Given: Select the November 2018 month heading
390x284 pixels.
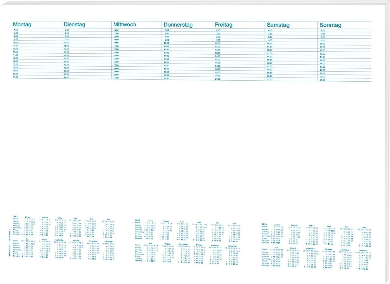Looking at the screenshot, I should click(x=215, y=245).
